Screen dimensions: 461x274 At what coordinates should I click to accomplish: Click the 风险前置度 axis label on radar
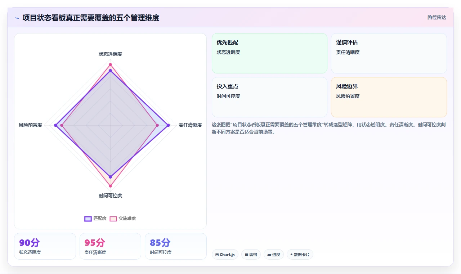[x=30, y=125]
